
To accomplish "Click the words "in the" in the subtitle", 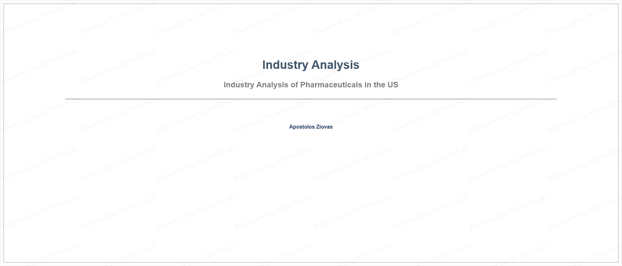I will [375, 85].
